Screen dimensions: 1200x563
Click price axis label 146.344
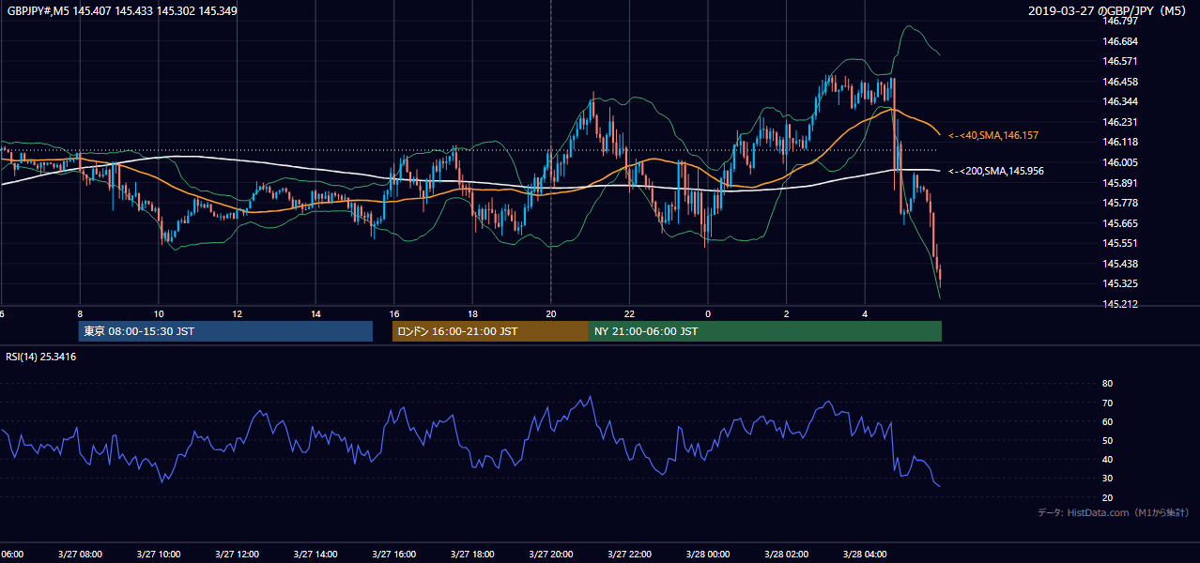(x=1120, y=101)
